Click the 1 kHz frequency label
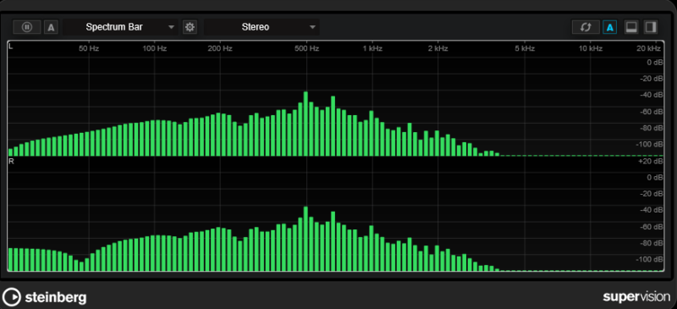677x309 pixels. click(x=372, y=48)
